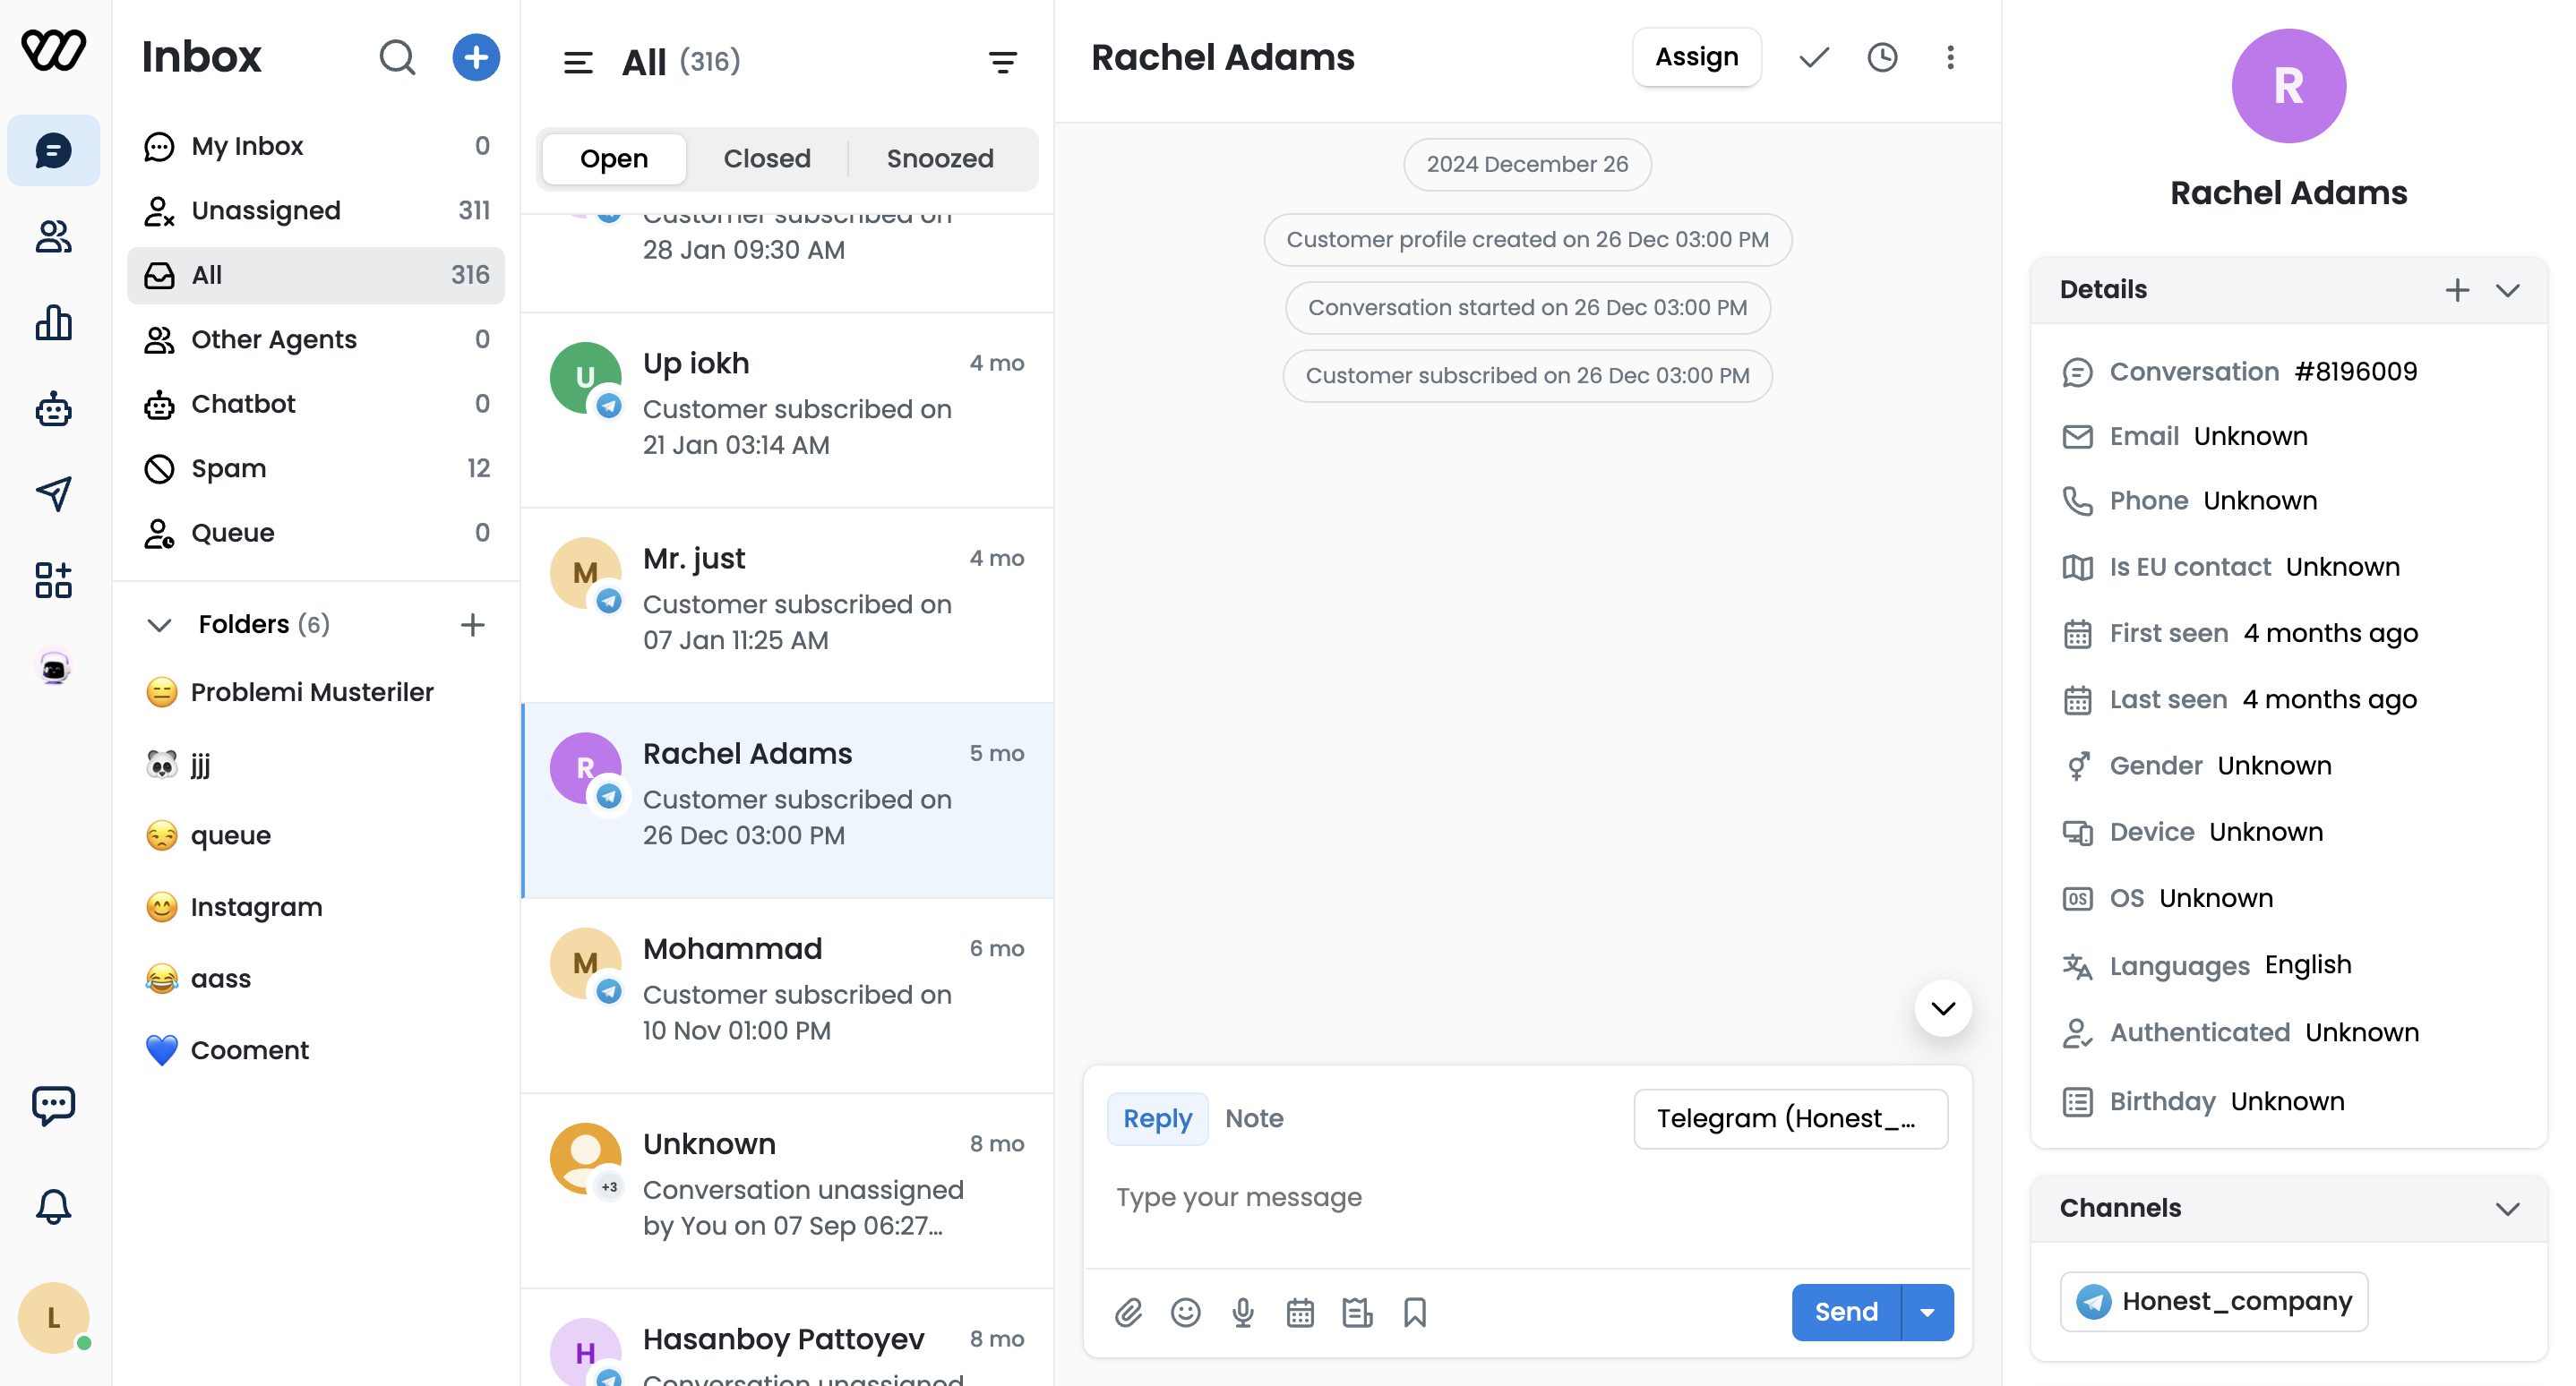Select the All inbox view
The image size is (2576, 1386).
click(x=316, y=275)
